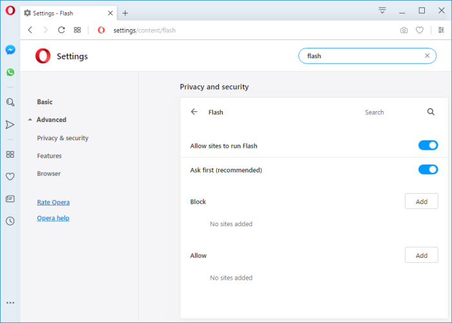Take a snapshot with the camera icon

(x=404, y=30)
